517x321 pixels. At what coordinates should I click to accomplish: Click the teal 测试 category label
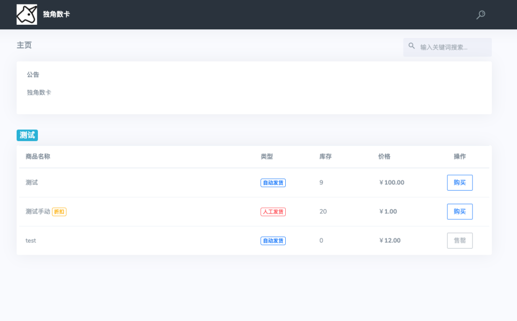point(27,135)
